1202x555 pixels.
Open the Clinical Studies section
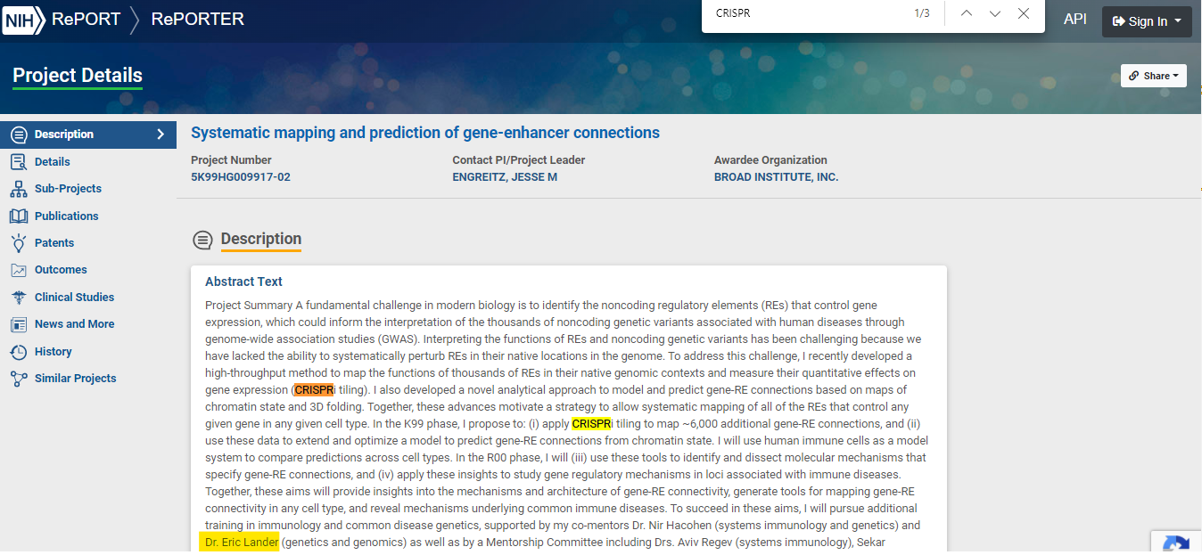coord(74,298)
